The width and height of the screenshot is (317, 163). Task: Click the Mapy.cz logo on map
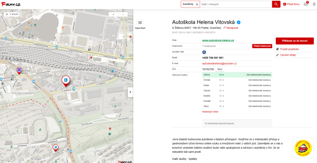[125, 161]
